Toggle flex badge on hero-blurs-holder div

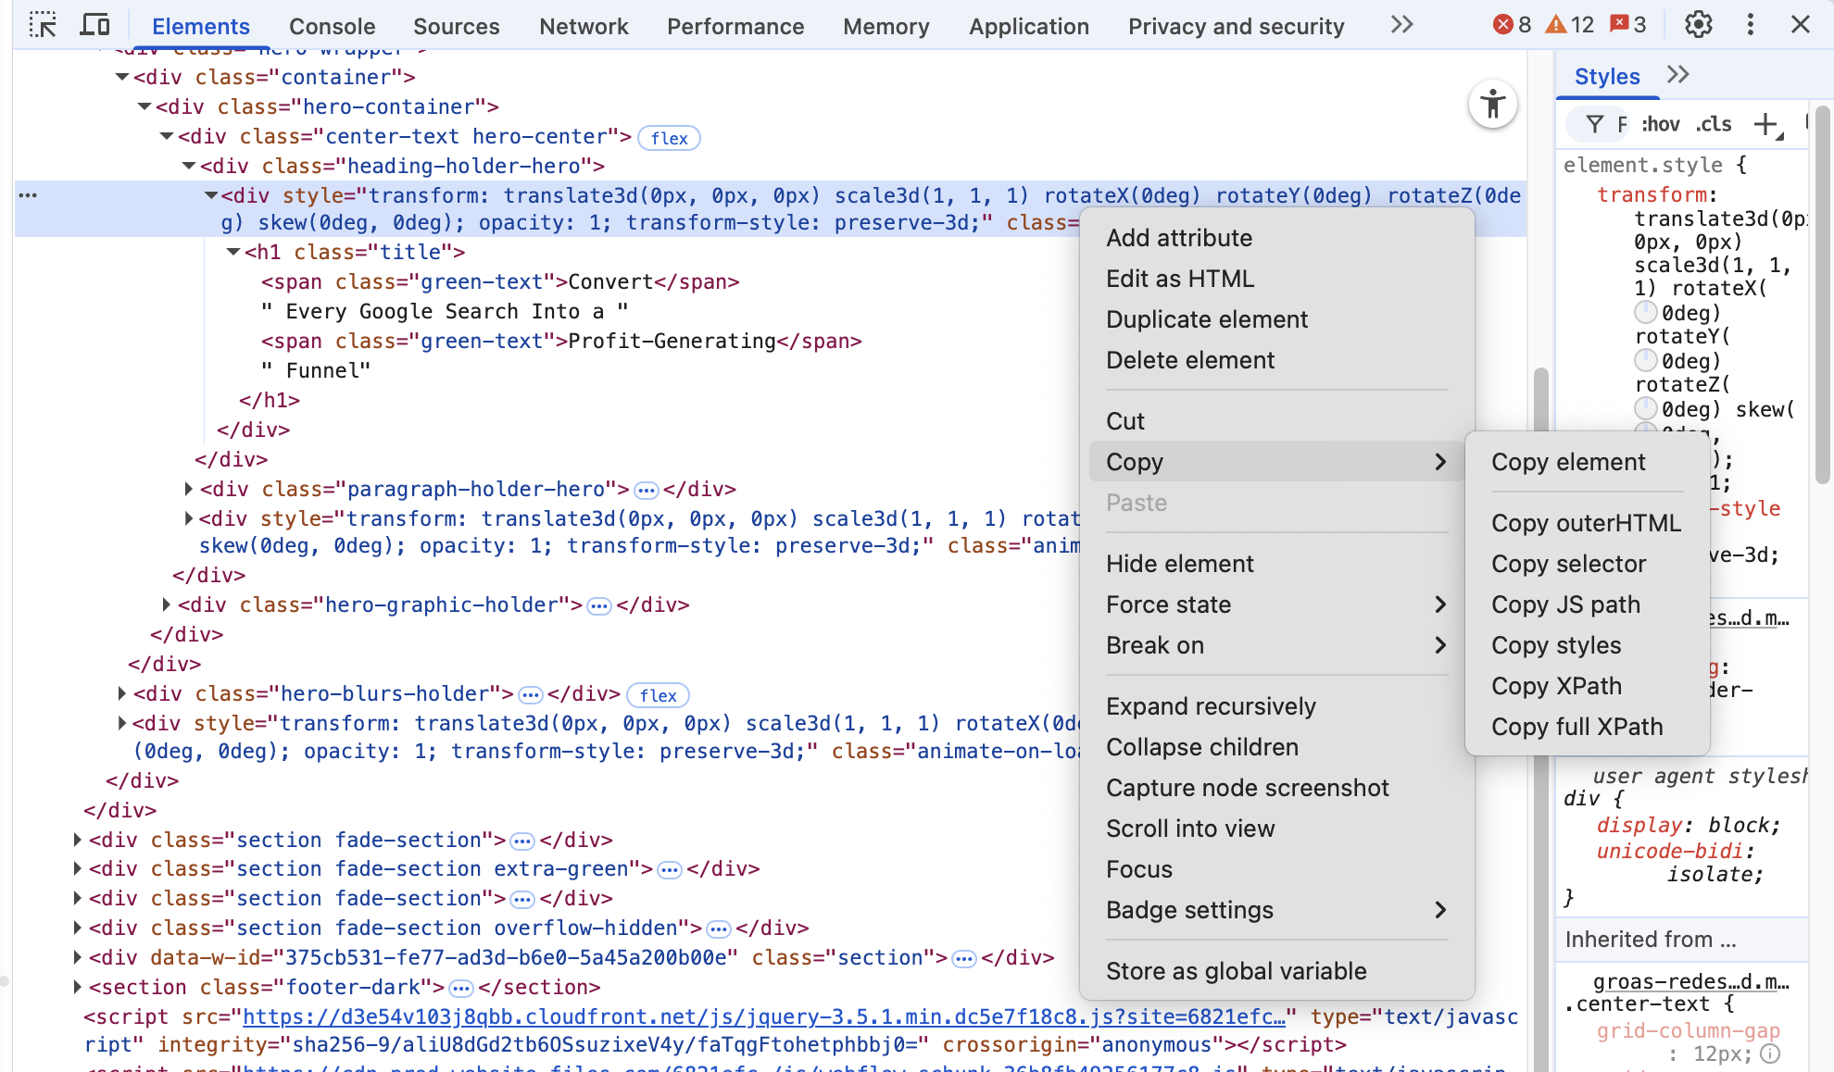[x=658, y=695]
